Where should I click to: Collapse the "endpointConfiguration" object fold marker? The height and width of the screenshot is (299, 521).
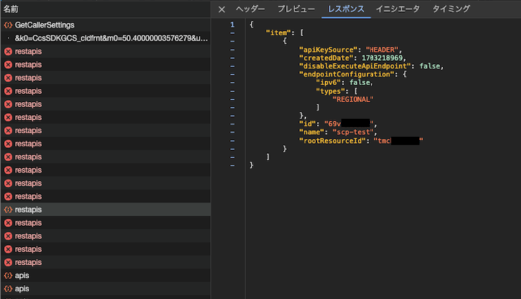coord(232,75)
